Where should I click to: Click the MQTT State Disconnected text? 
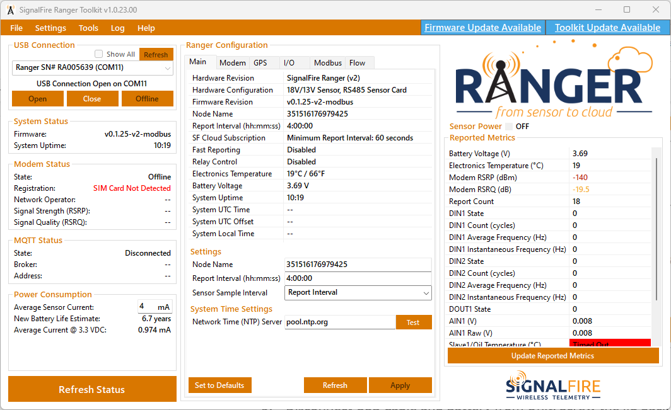click(148, 253)
